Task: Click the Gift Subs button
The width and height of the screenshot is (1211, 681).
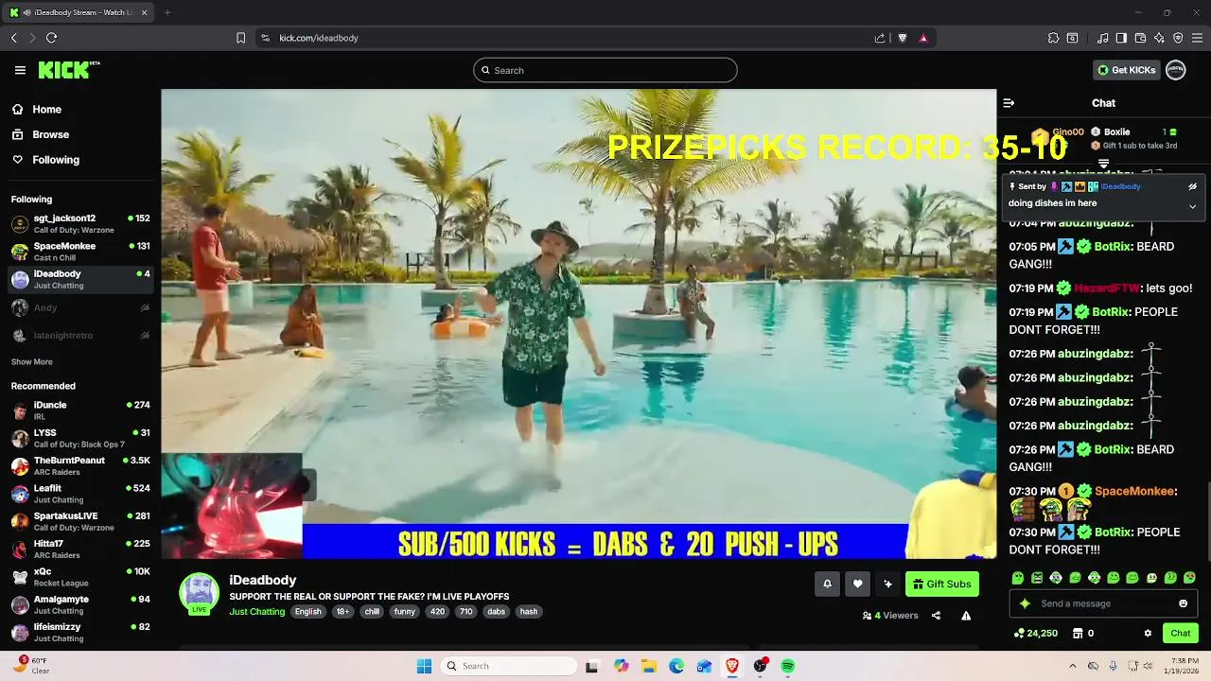Action: (941, 584)
